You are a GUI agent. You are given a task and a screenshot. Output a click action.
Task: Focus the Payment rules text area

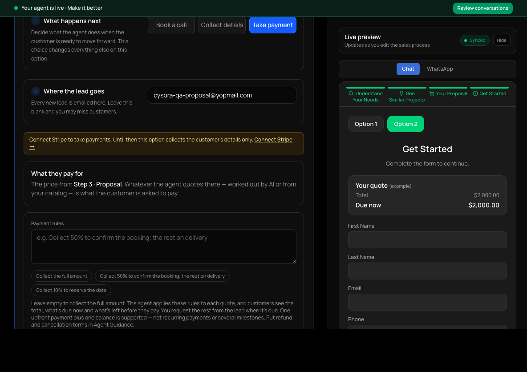coord(164,247)
